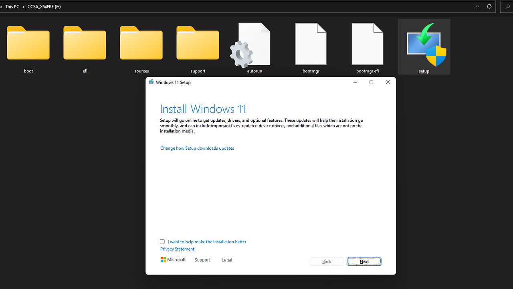
Task: Select the sources folder icon
Action: pyautogui.click(x=141, y=43)
